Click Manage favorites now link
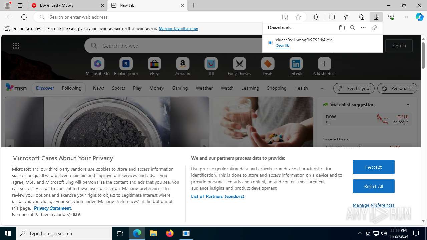The width and height of the screenshot is (427, 240). pos(178,29)
